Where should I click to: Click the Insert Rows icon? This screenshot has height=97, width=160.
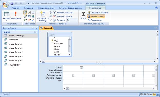pos(51,13)
